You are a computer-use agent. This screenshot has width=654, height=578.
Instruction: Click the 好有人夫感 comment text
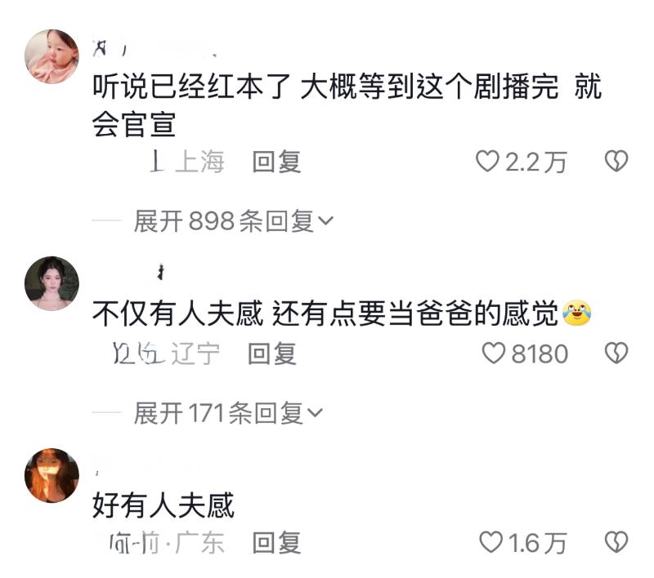(x=163, y=505)
